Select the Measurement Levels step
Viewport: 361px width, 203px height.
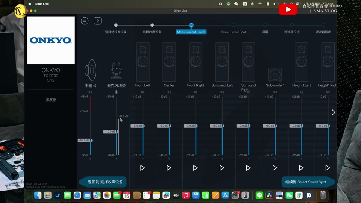191,32
